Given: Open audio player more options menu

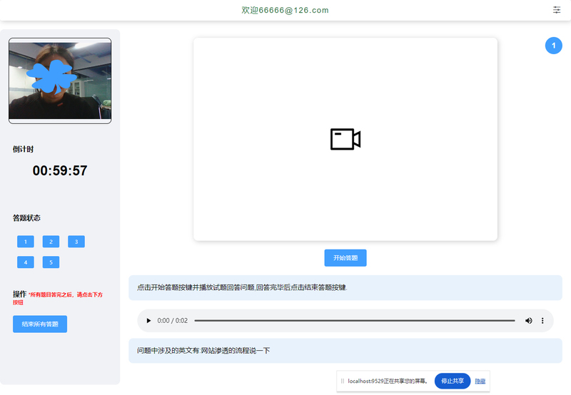Looking at the screenshot, I should [x=542, y=320].
